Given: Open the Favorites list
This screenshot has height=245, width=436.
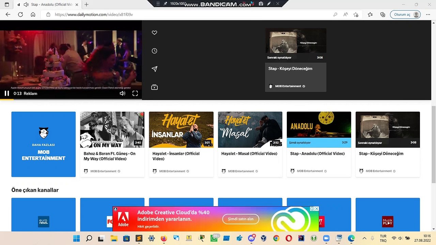Looking at the screenshot, I should pos(370,15).
